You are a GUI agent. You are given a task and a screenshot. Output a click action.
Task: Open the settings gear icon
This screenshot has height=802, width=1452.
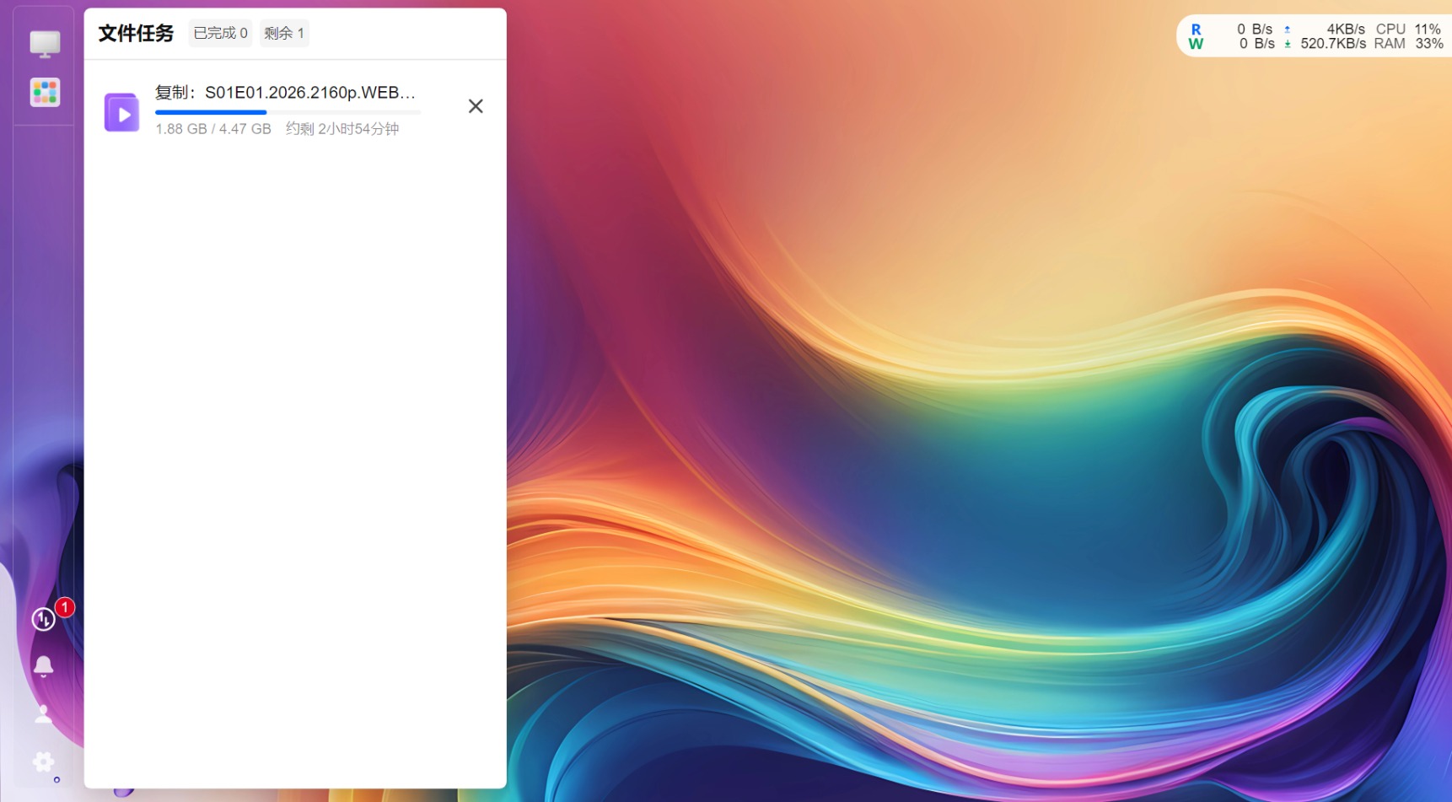[44, 762]
